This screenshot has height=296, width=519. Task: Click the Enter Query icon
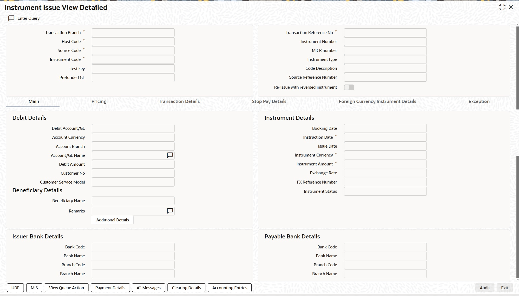[11, 18]
